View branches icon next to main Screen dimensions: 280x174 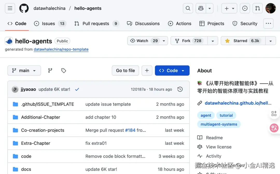tap(50, 71)
